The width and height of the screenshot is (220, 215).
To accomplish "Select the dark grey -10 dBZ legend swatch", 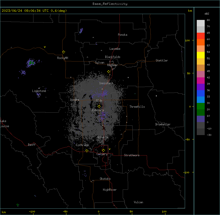I will [201, 132].
